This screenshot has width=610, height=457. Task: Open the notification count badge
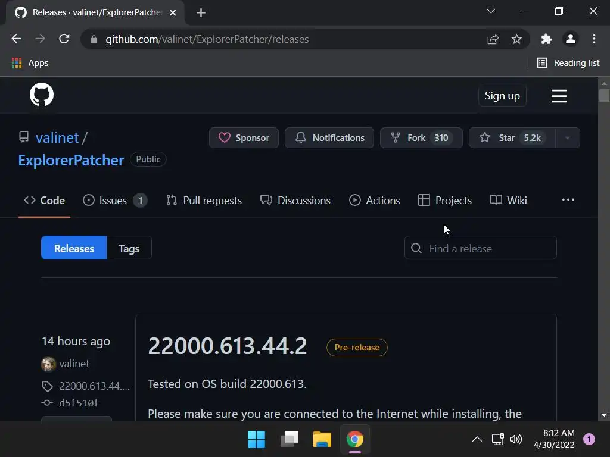click(589, 439)
